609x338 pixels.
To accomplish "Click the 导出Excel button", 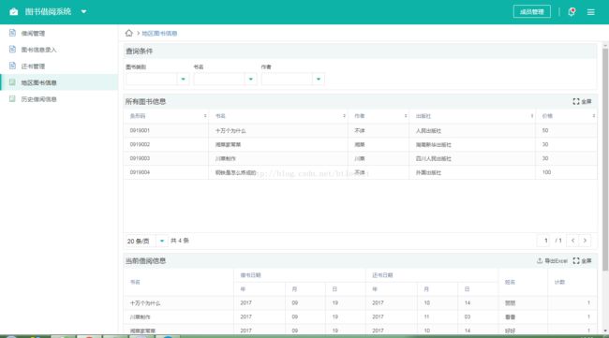I will pyautogui.click(x=552, y=261).
